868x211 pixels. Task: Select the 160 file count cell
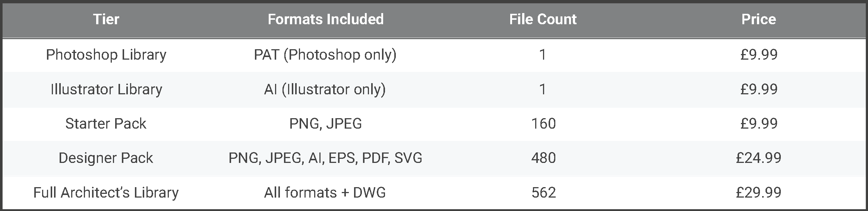(543, 124)
